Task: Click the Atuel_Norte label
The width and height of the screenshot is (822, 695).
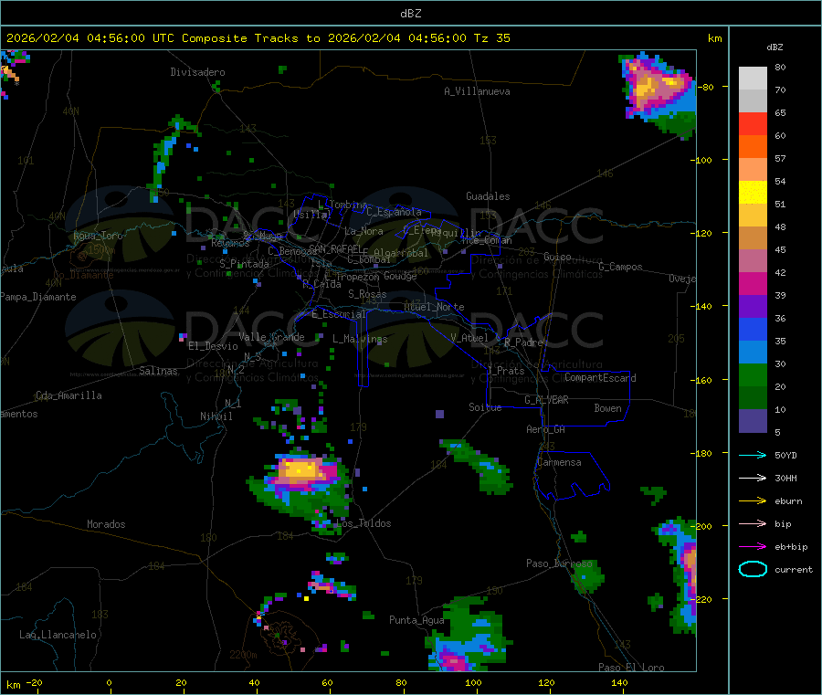Action: point(434,307)
